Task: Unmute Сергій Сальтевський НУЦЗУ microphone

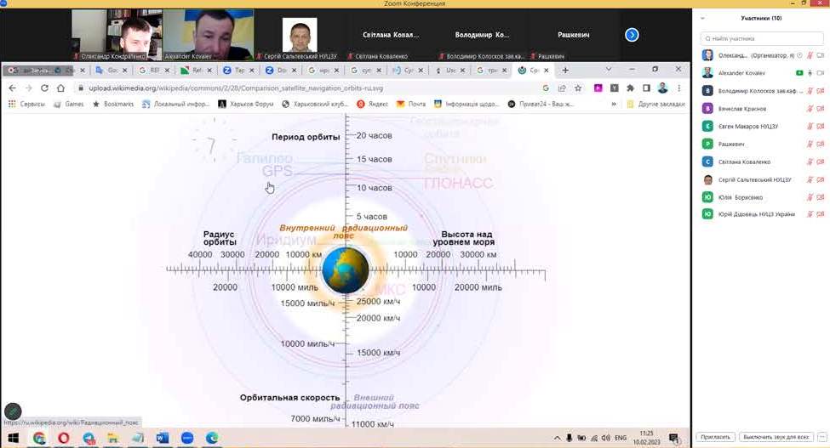Action: [810, 179]
